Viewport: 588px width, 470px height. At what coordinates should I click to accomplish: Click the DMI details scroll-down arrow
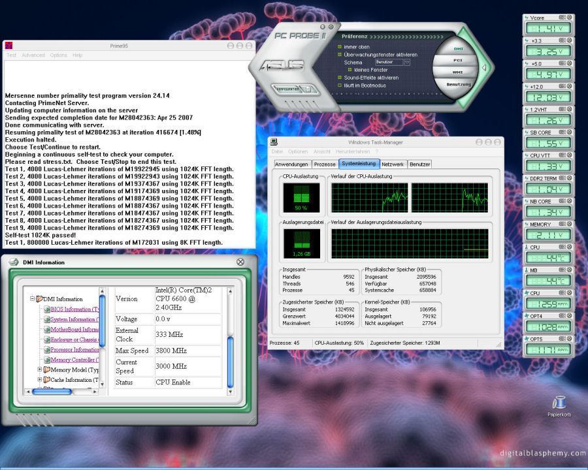click(x=230, y=392)
